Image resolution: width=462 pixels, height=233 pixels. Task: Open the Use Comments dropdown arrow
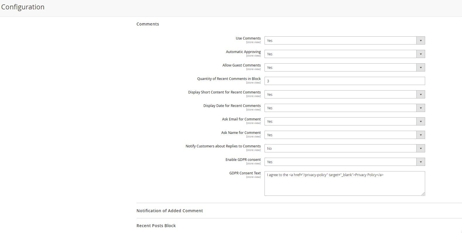point(420,40)
